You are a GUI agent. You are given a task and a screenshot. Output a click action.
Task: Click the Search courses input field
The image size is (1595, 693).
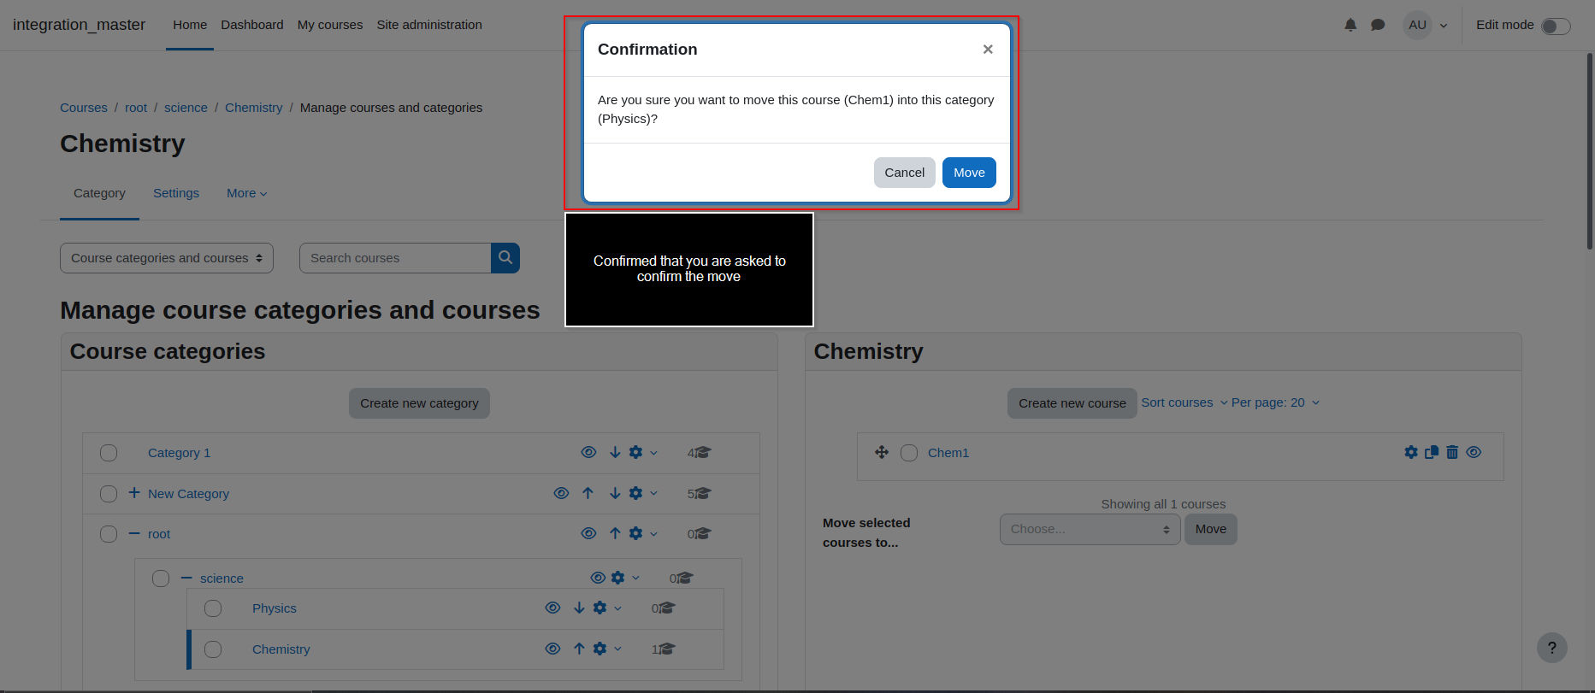click(x=395, y=258)
